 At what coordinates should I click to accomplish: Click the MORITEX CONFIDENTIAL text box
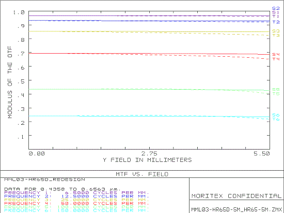[x=236, y=196]
